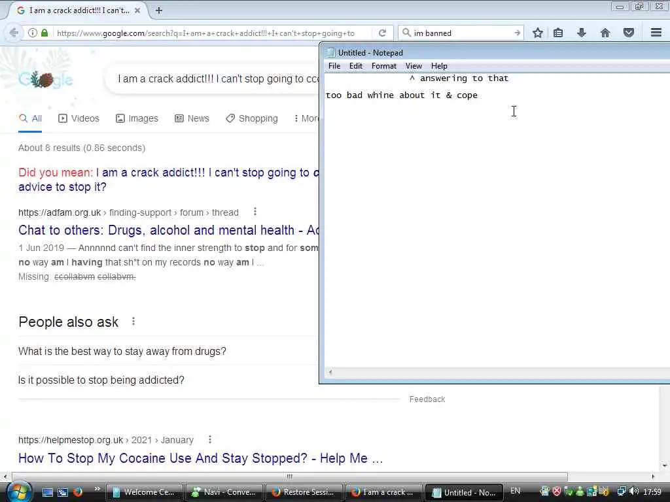Click Notepad horizontal scrollbar left arrow
The image size is (670, 502).
pyautogui.click(x=330, y=372)
